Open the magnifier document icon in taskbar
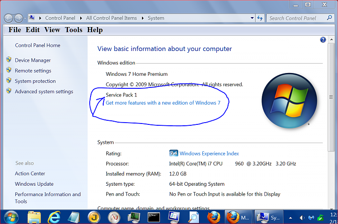338x224 pixels. click(x=194, y=217)
